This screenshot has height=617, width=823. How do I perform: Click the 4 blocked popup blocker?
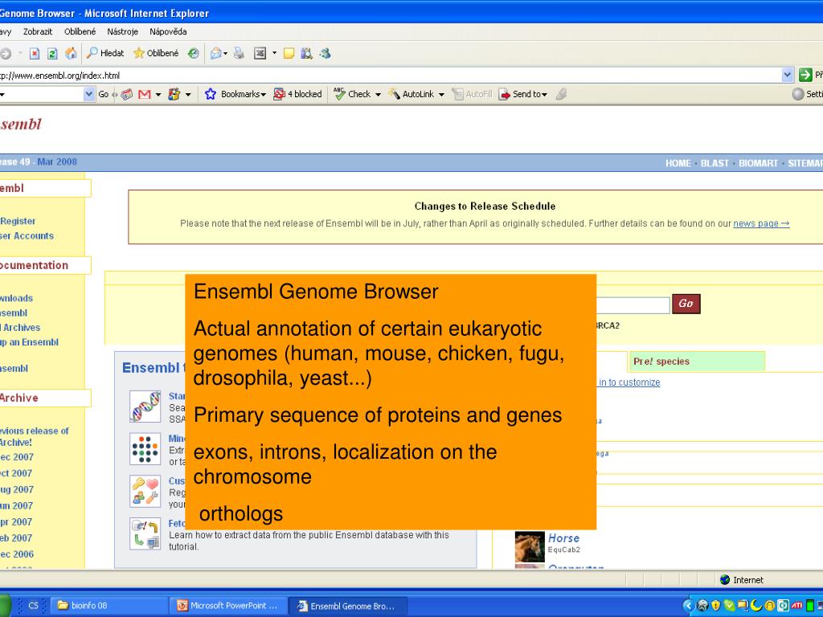pyautogui.click(x=297, y=94)
